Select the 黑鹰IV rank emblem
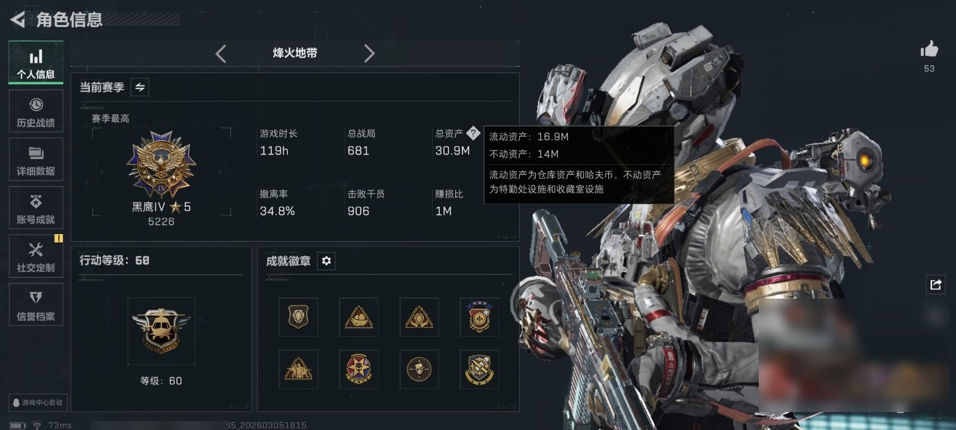The width and height of the screenshot is (956, 430). [161, 164]
